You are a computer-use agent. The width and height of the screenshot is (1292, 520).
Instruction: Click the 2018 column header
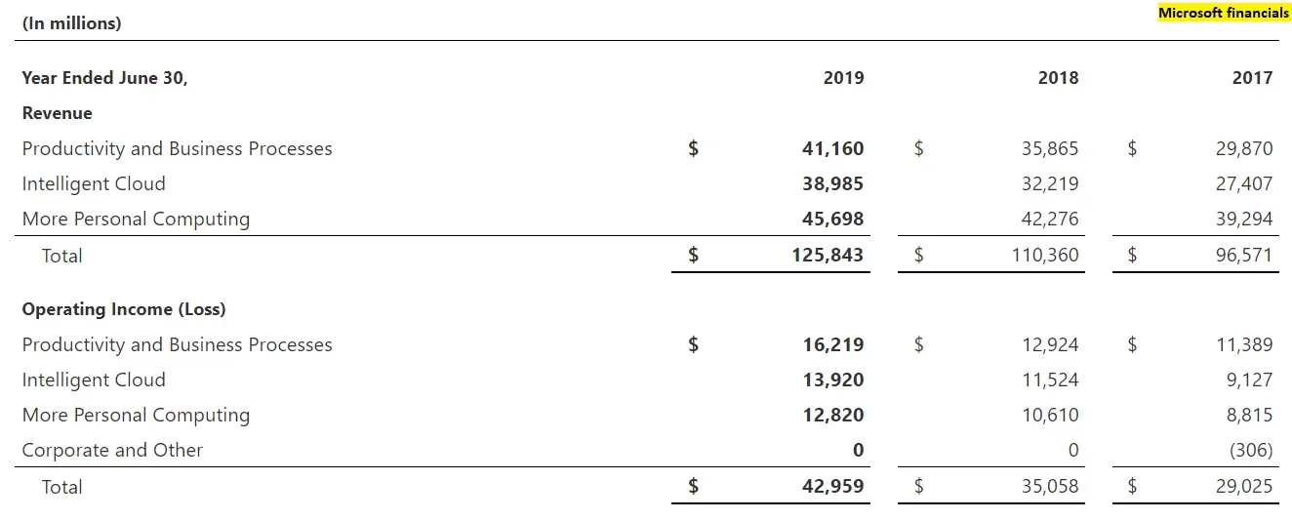click(1058, 78)
